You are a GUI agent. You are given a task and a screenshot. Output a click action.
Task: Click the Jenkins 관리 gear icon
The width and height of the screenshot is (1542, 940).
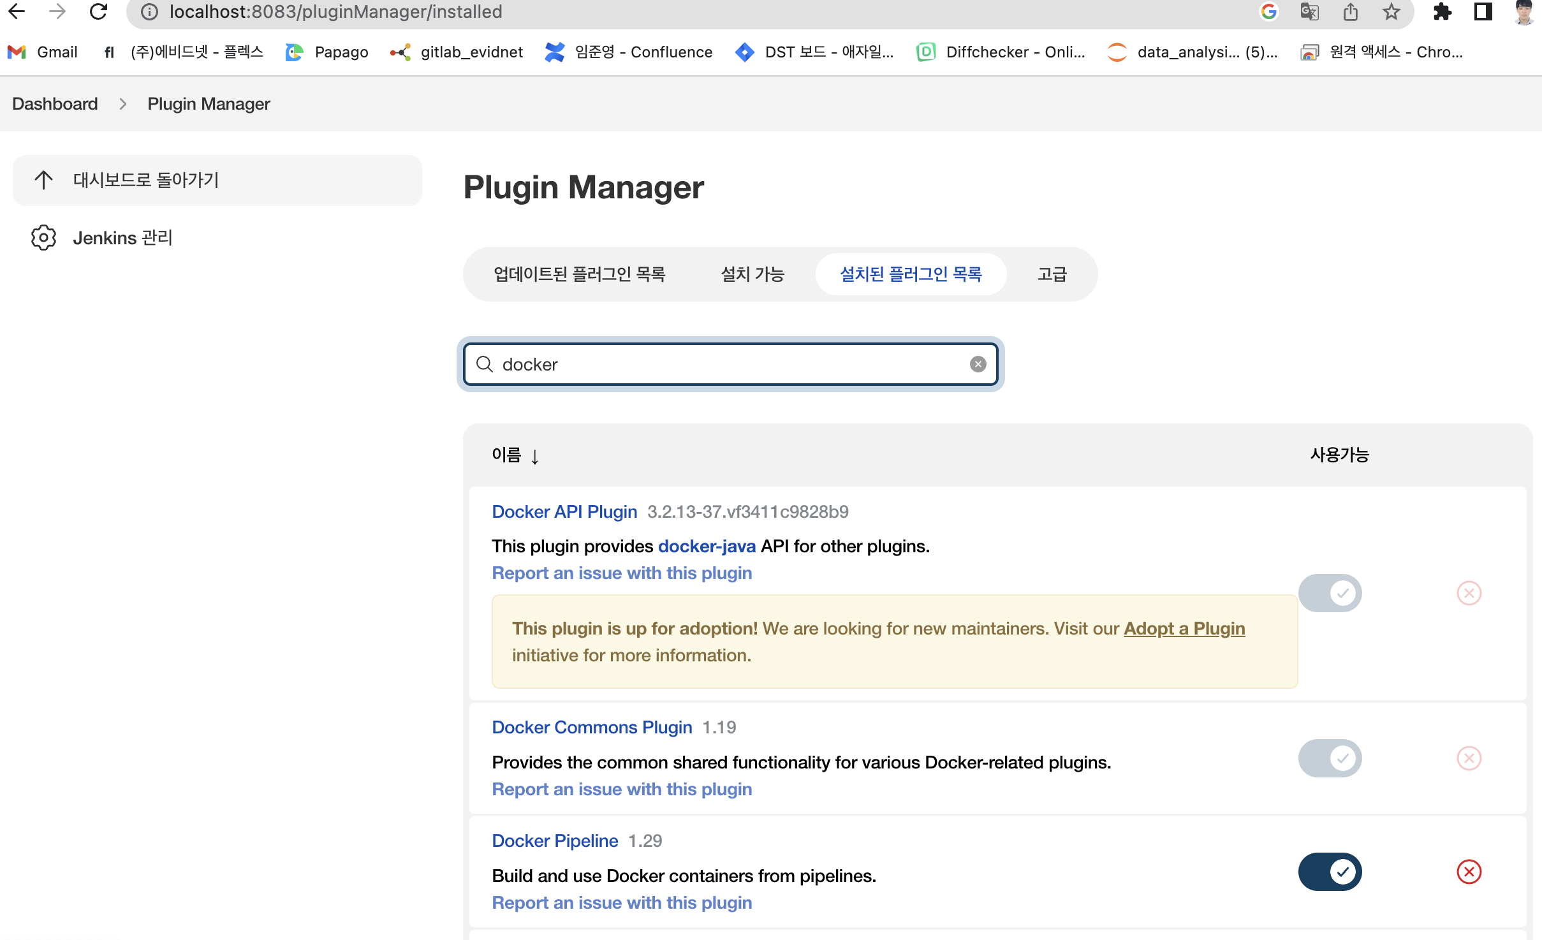43,237
